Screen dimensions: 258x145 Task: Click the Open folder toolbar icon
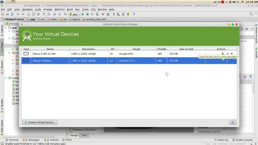pos(3,14)
